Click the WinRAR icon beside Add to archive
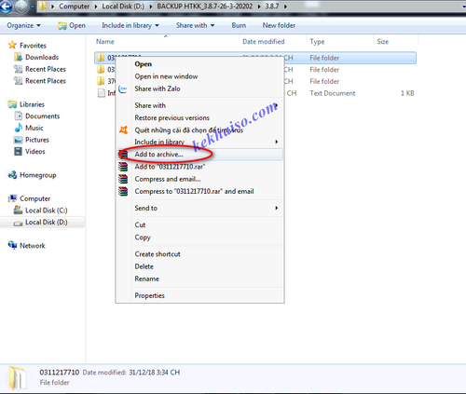The width and height of the screenshot is (466, 394). 123,155
